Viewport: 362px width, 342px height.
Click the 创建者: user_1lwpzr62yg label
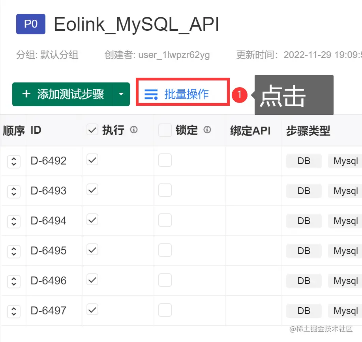point(157,55)
